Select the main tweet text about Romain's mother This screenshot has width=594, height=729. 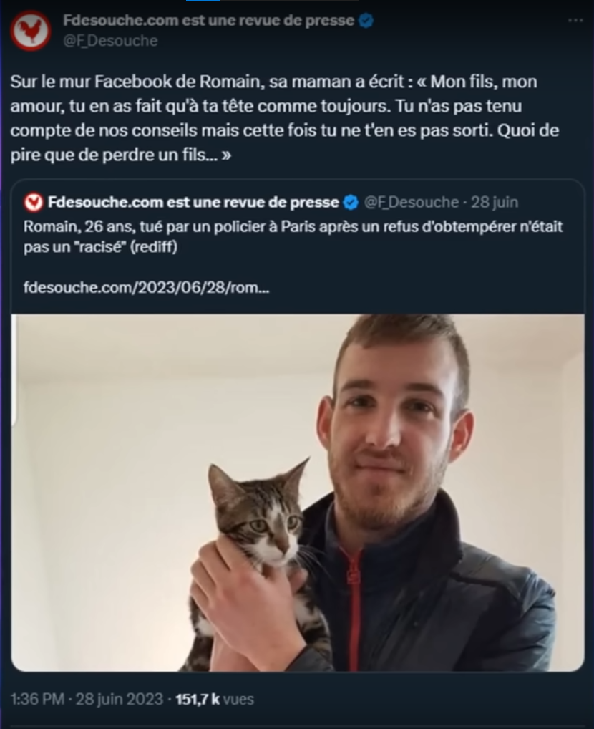[x=284, y=118]
